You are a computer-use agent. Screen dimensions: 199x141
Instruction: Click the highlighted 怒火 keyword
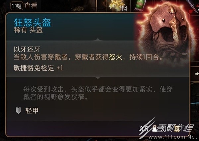click(x=115, y=57)
